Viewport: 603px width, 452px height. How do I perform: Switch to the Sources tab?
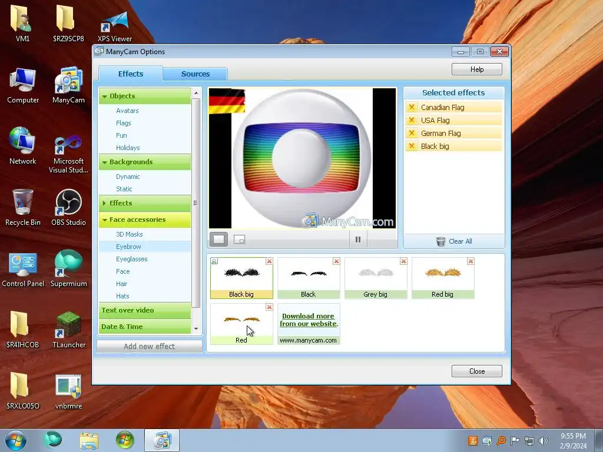point(196,74)
